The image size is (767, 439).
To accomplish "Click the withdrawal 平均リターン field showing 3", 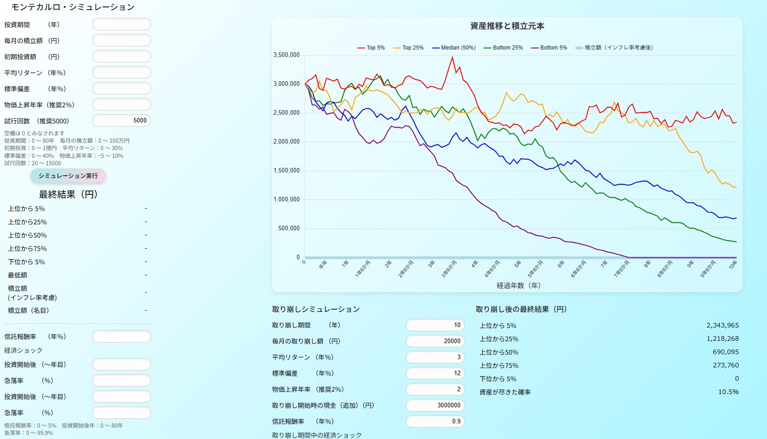I will [435, 357].
